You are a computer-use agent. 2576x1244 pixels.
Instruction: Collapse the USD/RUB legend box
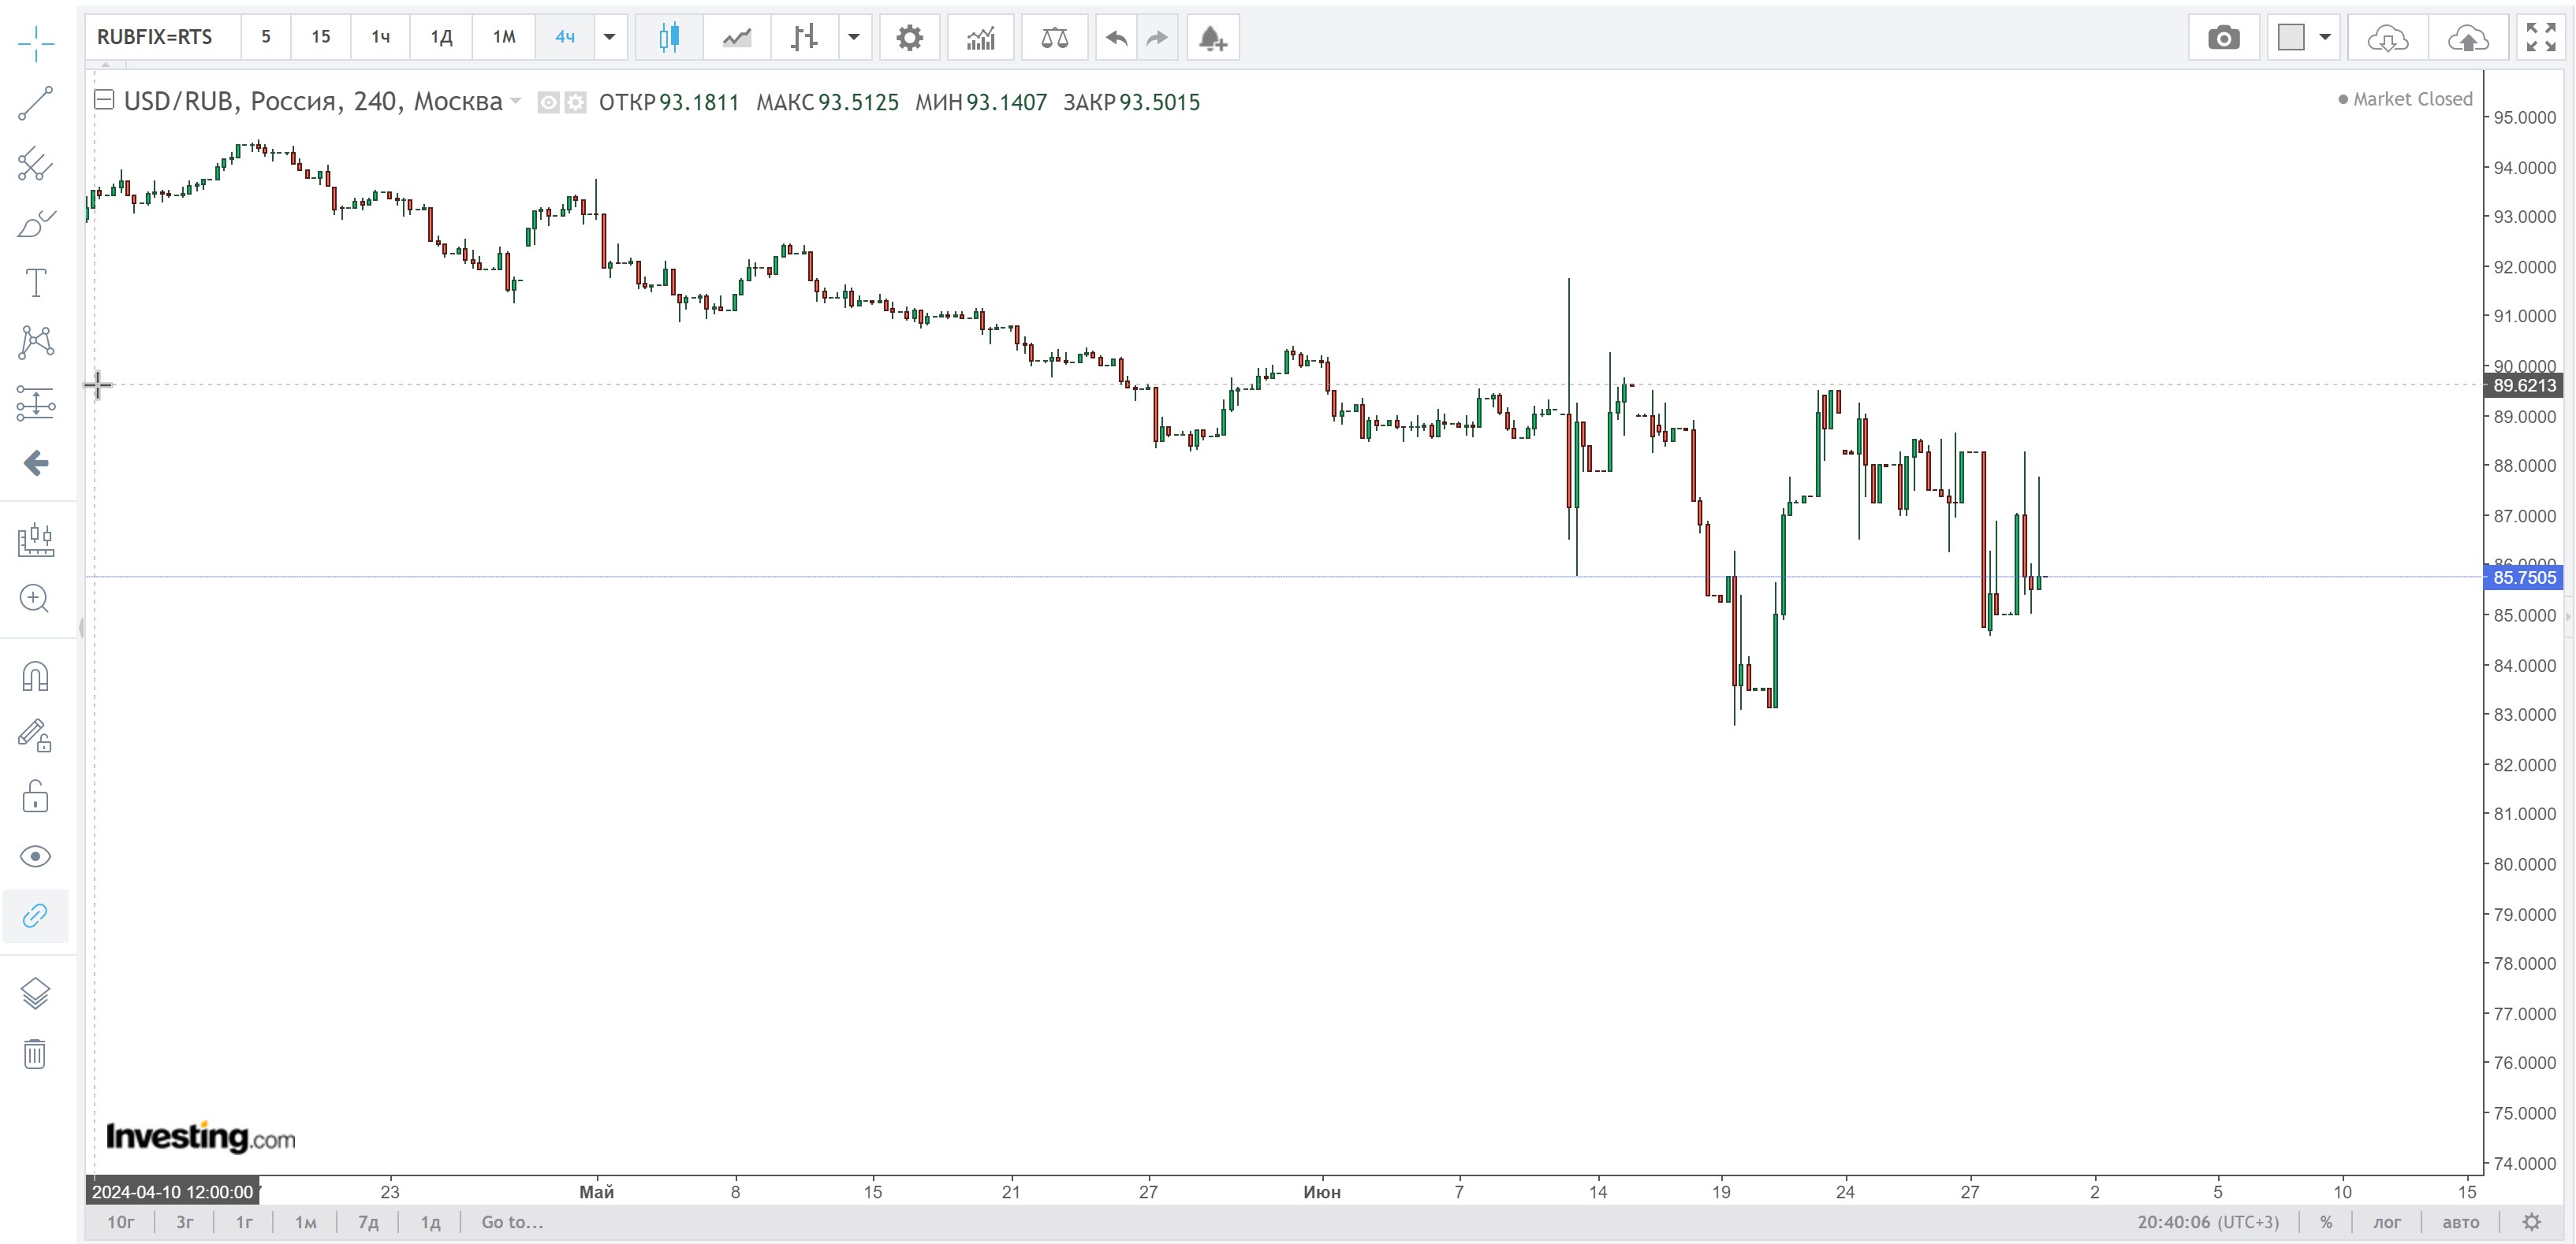104,100
